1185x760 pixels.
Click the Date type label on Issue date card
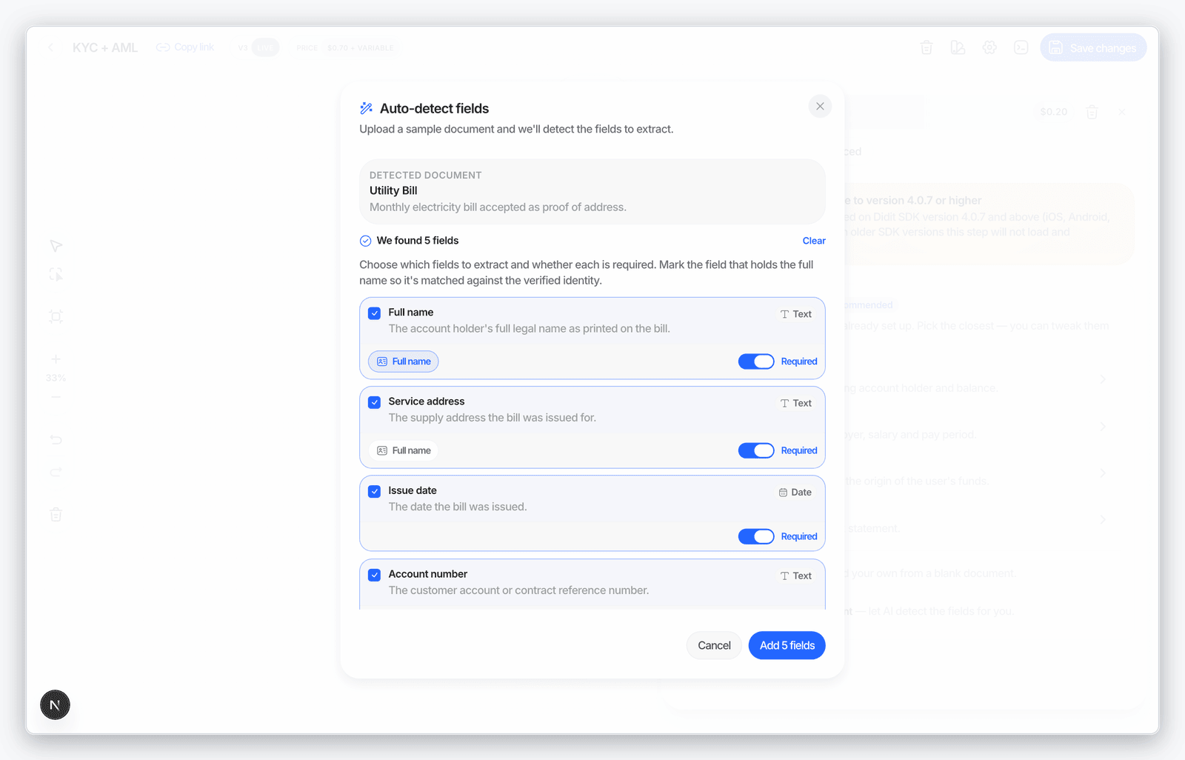795,493
